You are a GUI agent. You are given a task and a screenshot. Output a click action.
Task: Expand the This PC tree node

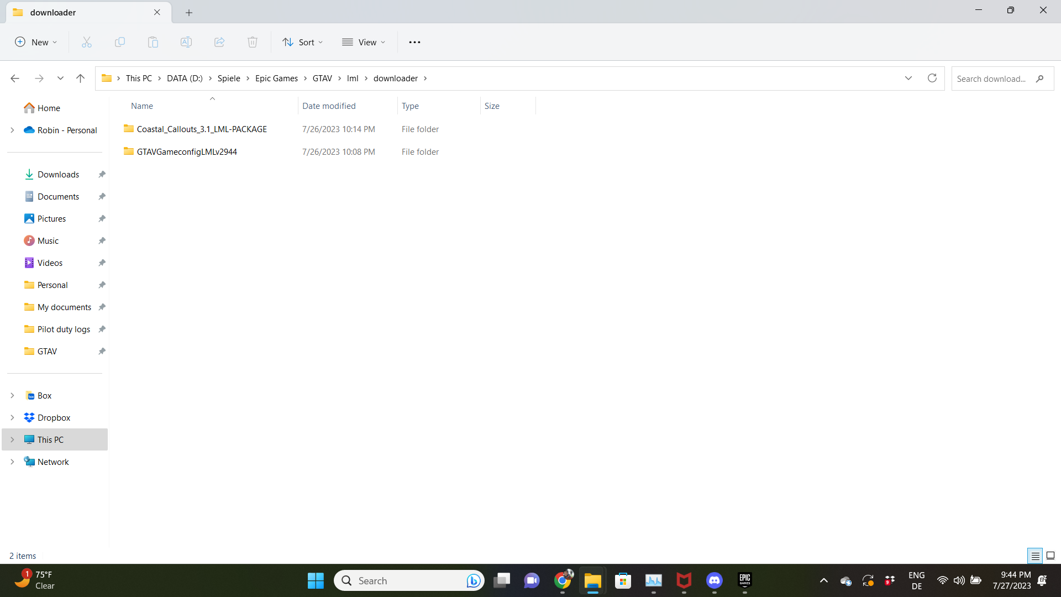pyautogui.click(x=12, y=439)
